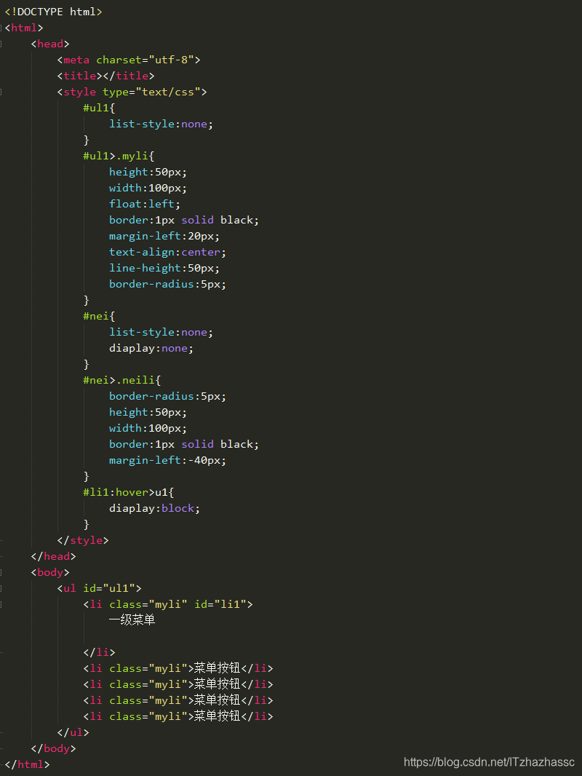Click the #ul1{ selector line
Image resolution: width=582 pixels, height=776 pixels.
click(99, 108)
